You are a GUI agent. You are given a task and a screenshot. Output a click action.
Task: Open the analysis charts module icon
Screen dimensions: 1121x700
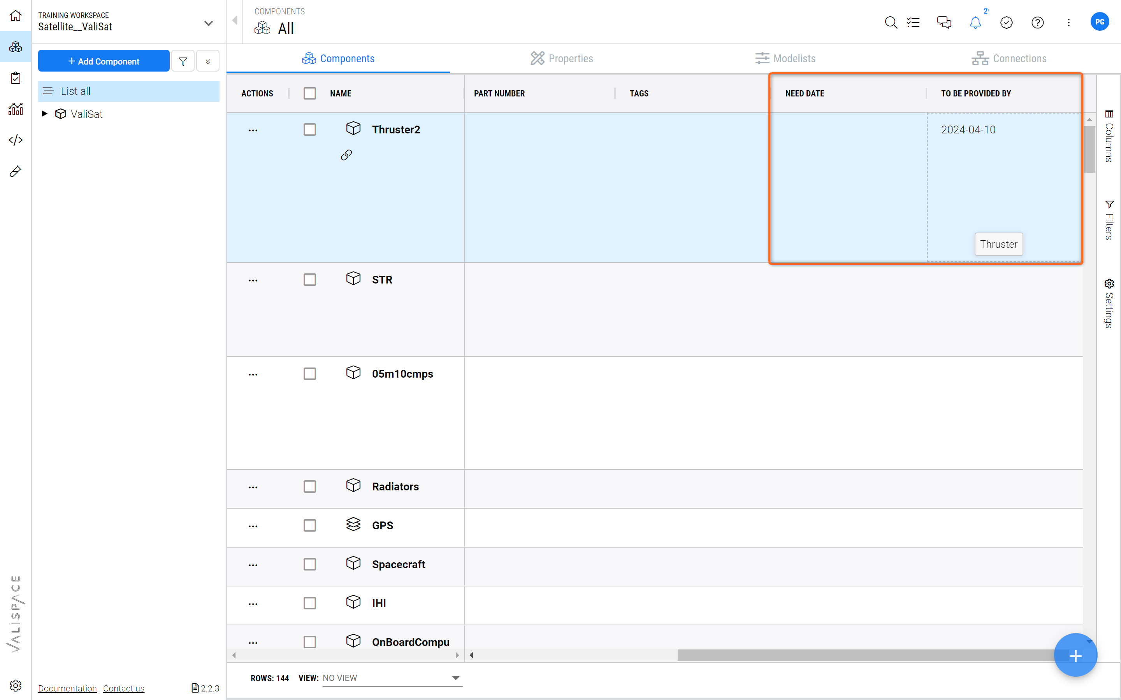[16, 109]
